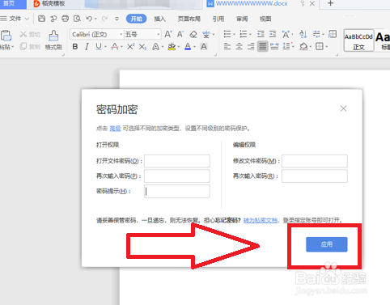Click the Apply button in password dialog

pyautogui.click(x=327, y=244)
